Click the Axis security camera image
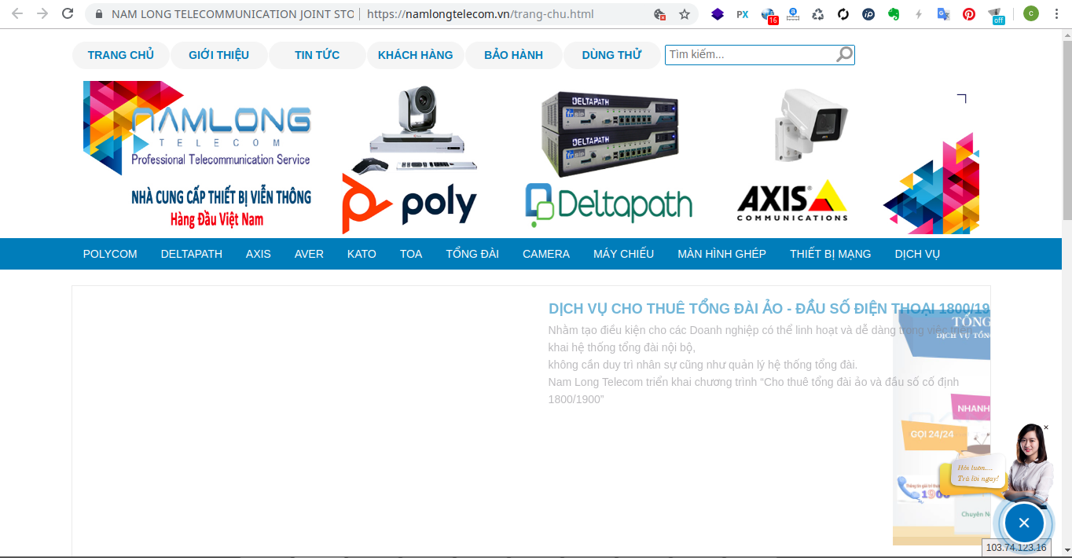The width and height of the screenshot is (1072, 558). click(811, 123)
